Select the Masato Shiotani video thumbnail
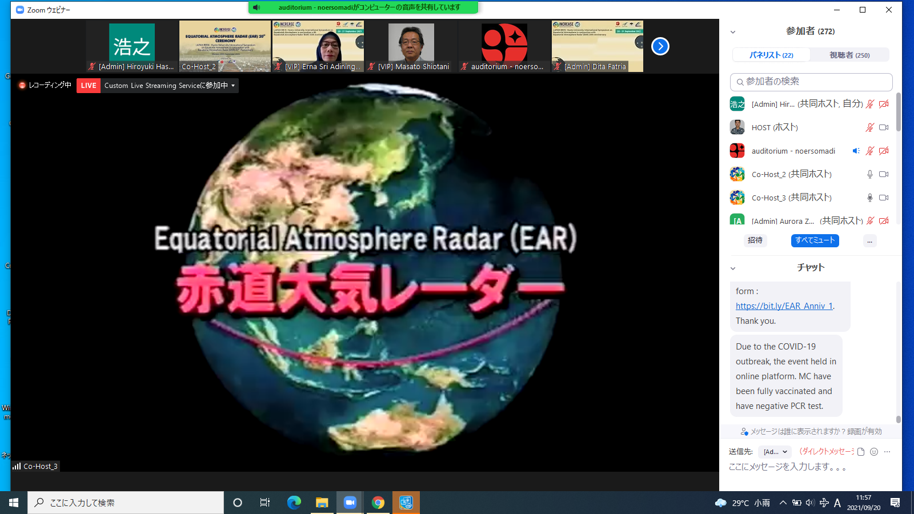 [411, 46]
